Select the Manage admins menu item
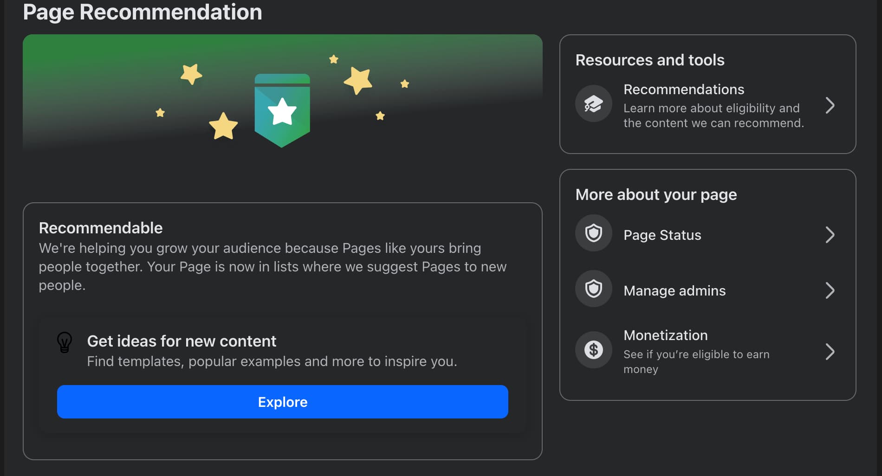882x476 pixels. (x=674, y=291)
